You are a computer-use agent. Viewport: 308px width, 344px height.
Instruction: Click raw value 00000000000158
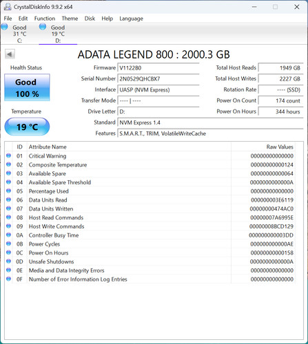[272, 252]
